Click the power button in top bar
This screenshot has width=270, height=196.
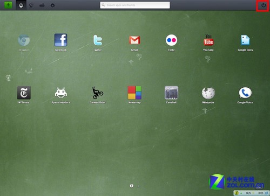click(x=264, y=5)
